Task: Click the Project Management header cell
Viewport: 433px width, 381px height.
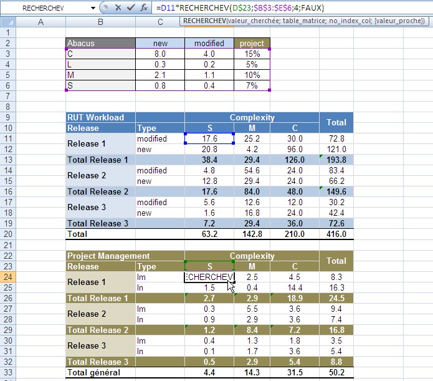Action: [x=125, y=256]
